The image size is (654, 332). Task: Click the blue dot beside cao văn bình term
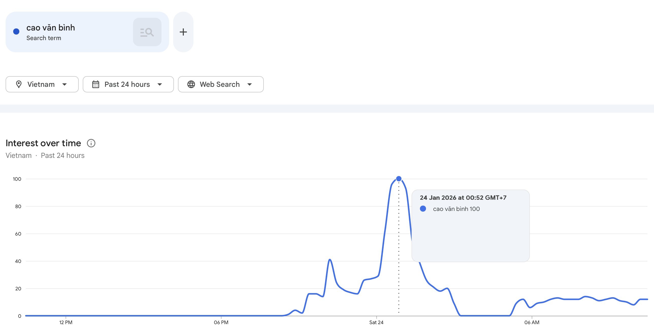(x=16, y=31)
